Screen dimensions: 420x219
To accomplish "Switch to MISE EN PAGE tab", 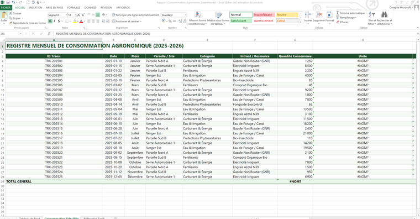I will tap(55, 8).
